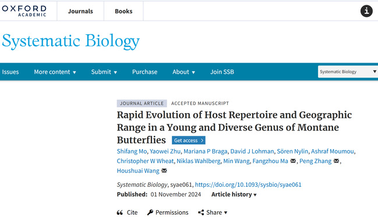Expand the About dropdown
The image size is (378, 217).
[183, 72]
